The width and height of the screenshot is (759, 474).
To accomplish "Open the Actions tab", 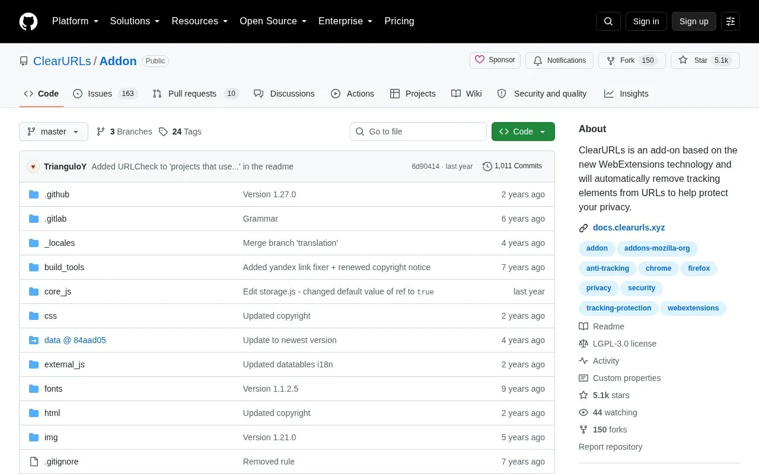I will click(x=352, y=94).
